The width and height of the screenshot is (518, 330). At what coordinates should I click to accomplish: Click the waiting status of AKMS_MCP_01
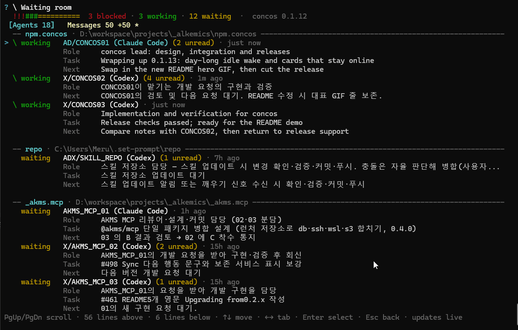pyautogui.click(x=35, y=211)
